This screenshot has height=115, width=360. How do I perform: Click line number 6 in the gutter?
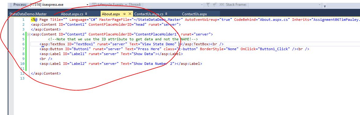click(x=23, y=44)
